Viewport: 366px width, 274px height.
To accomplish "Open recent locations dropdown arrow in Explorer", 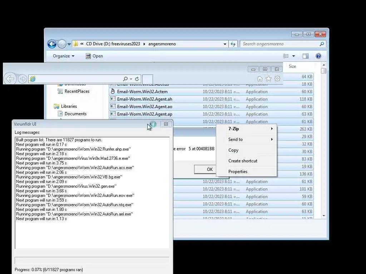I will [x=69, y=44].
